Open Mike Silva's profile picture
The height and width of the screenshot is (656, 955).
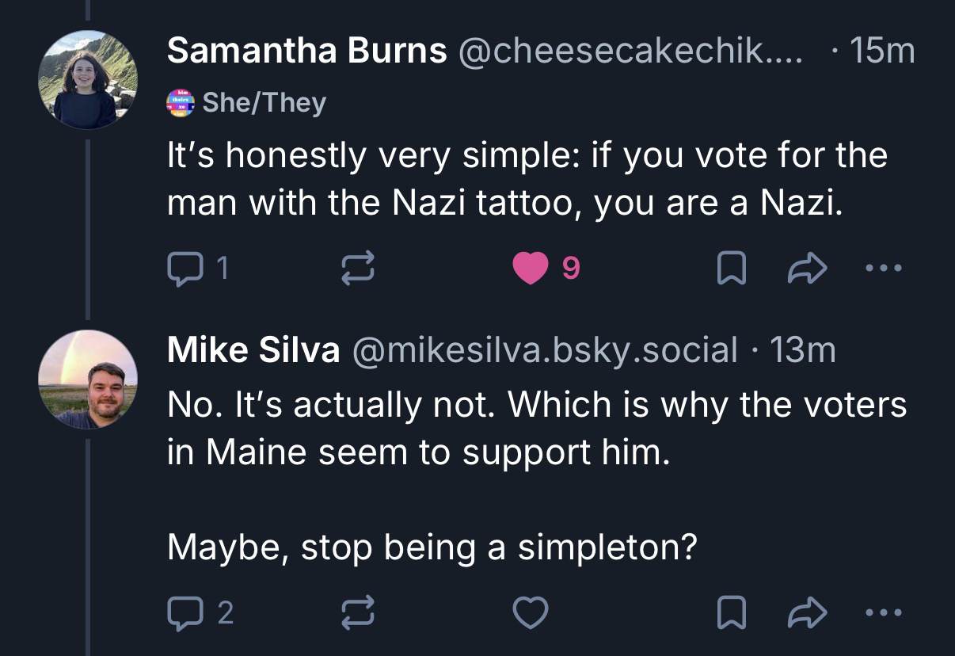[x=87, y=379]
